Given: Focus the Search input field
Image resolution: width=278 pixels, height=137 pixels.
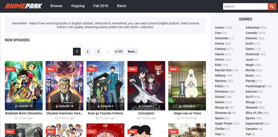Looking at the screenshot, I should coord(245,6).
